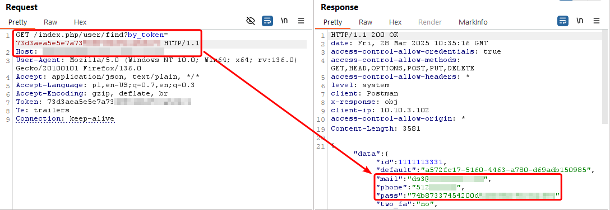Click the Accept-Language: pl,en-US header line
The width and height of the screenshot is (610, 210).
(105, 85)
